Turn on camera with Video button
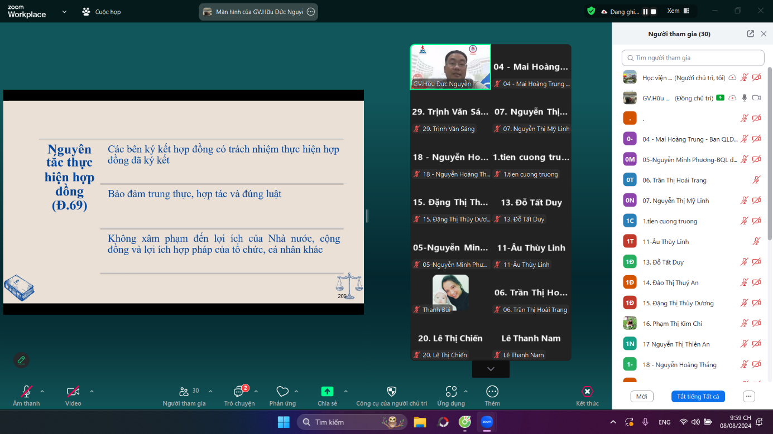This screenshot has height=434, width=773. [x=73, y=392]
